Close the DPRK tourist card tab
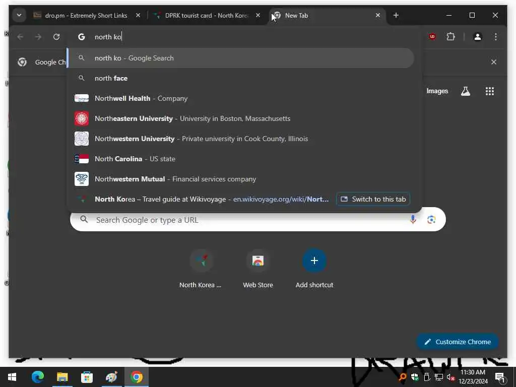This screenshot has width=516, height=387. point(258,16)
